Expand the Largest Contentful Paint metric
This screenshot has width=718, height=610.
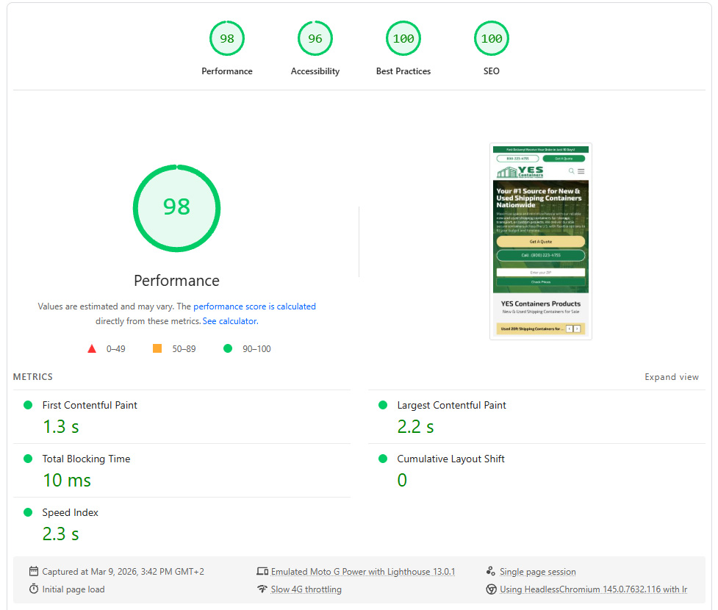pyautogui.click(x=451, y=405)
